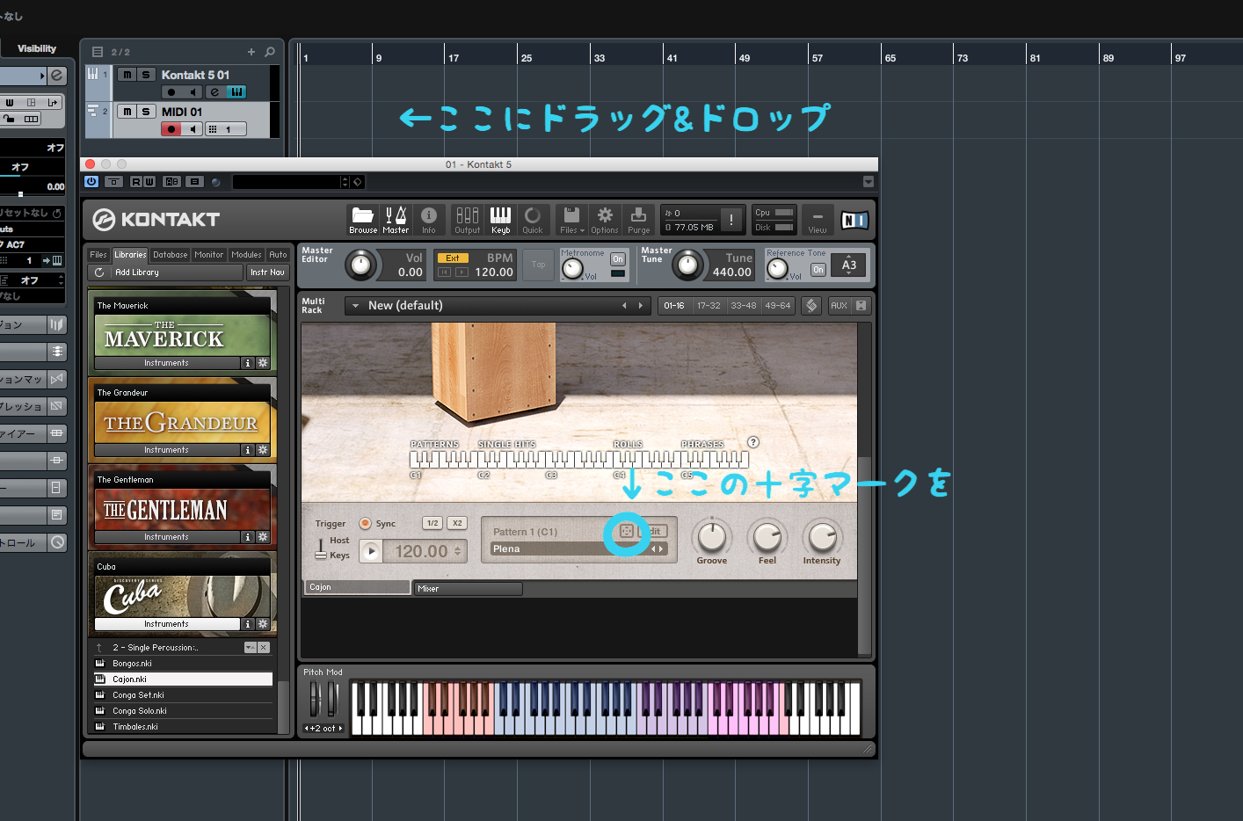Open the New (default) multi rack dropdown
Viewport: 1243px width, 821px height.
tap(356, 306)
